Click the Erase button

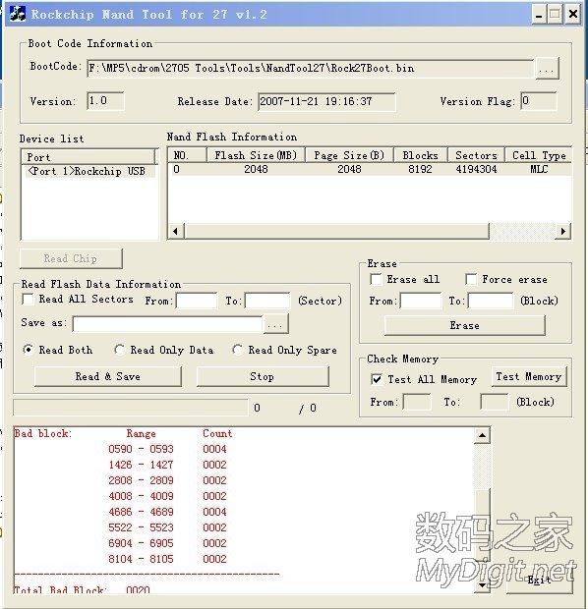[x=465, y=325]
